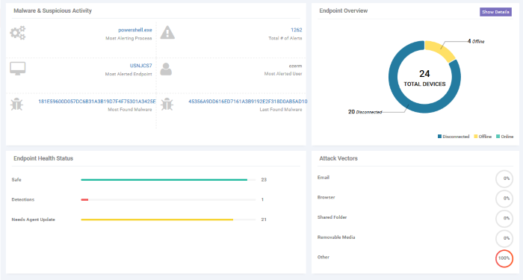Open malware hash 181E59600D057DC6B31A3B19D7F4F75301A3425E

coord(96,102)
